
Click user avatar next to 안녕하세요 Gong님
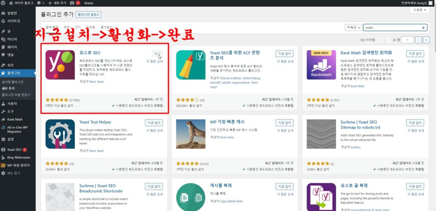[x=430, y=3]
